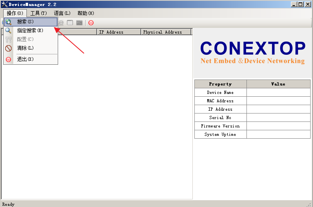Click the console terminal icon in toolbar
Image resolution: width=313 pixels, height=207 pixels.
[x=79, y=23]
